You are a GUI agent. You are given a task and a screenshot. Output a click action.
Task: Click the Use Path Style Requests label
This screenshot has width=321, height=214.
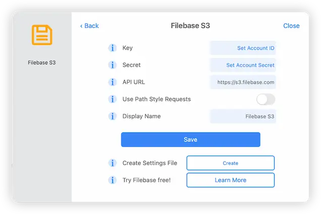click(x=156, y=99)
